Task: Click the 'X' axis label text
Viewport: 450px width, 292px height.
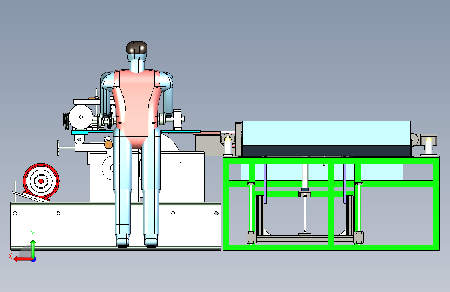Action: click(x=10, y=256)
